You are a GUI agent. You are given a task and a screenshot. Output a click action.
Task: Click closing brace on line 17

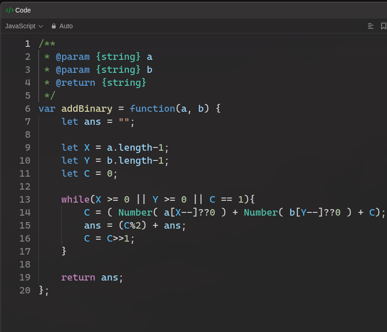tap(64, 251)
